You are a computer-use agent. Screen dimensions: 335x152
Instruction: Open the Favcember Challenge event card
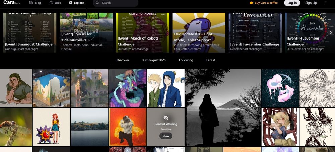coord(255,33)
